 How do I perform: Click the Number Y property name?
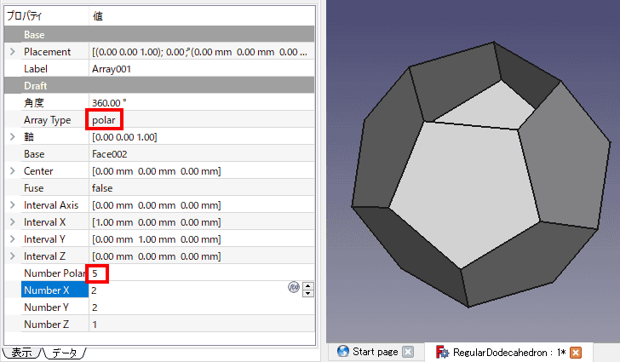click(46, 307)
